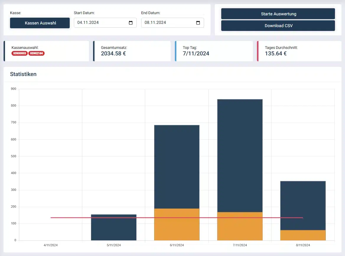Click the dark blue bar segment for 7/11/2024
The image size is (345, 256).
point(240,156)
